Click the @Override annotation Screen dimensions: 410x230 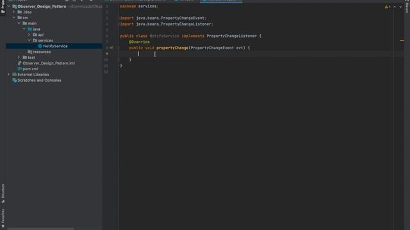pyautogui.click(x=140, y=42)
